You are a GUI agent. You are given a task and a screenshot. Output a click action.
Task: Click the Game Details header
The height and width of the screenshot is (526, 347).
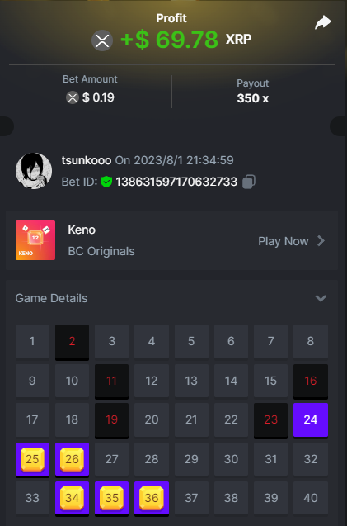(51, 298)
